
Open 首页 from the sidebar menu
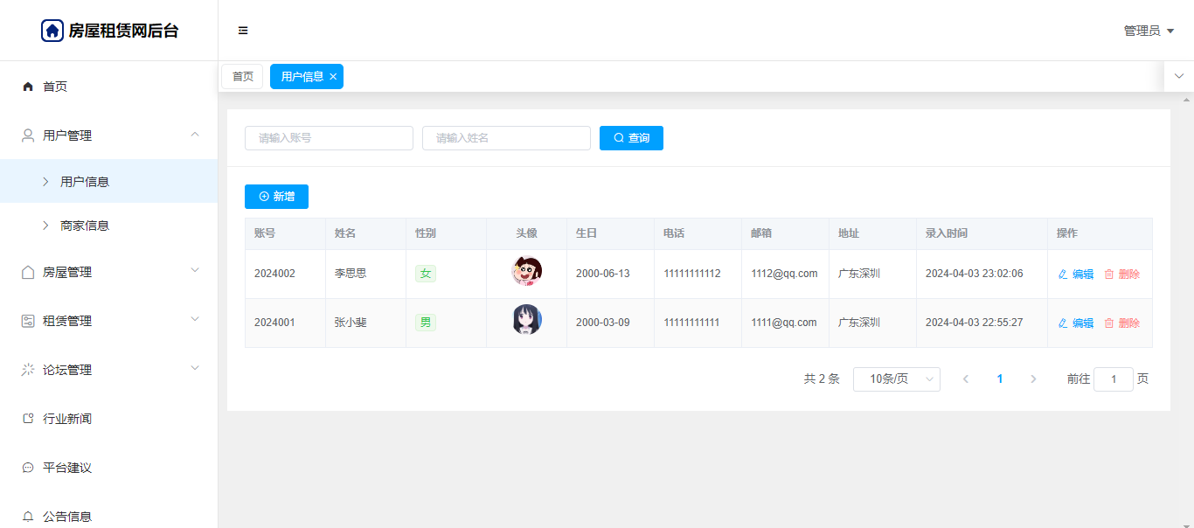point(55,87)
